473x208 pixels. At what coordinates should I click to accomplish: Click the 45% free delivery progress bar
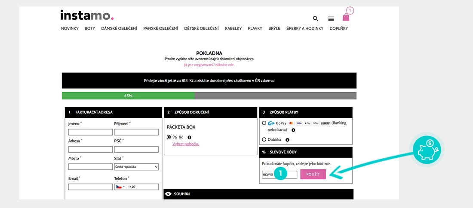(209, 96)
